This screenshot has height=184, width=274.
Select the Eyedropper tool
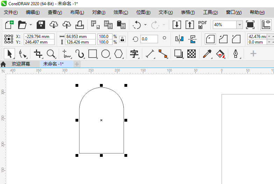(207, 54)
